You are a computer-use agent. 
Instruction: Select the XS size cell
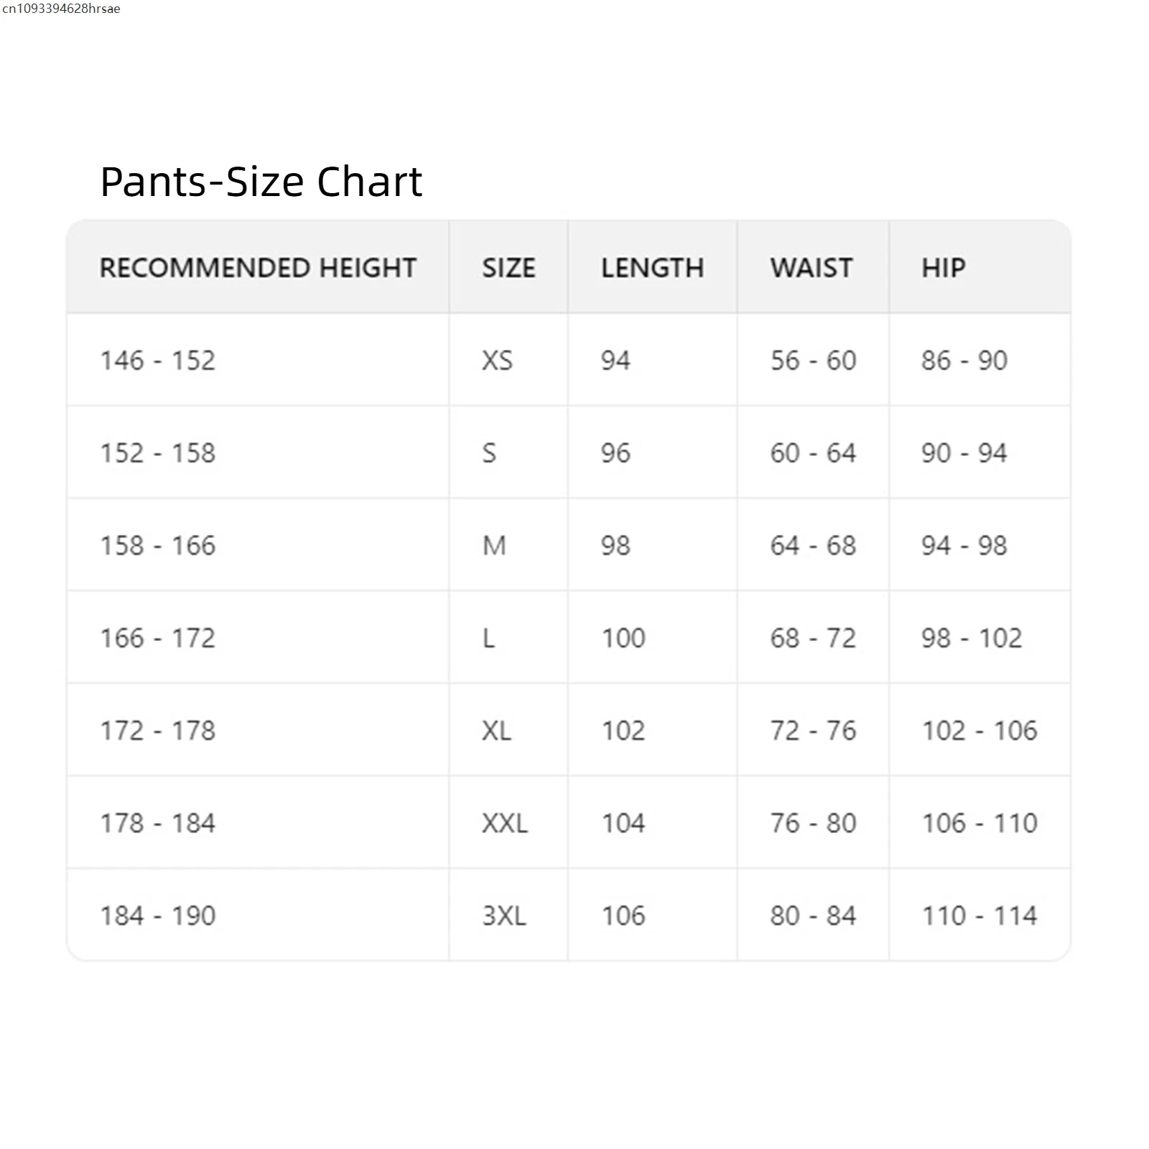[x=497, y=360]
